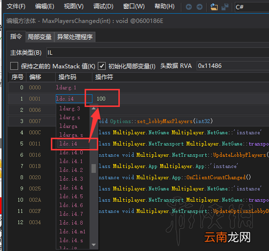The image size is (269, 251).
Task: Open the 调试(D) menu
Action: coord(103,6)
